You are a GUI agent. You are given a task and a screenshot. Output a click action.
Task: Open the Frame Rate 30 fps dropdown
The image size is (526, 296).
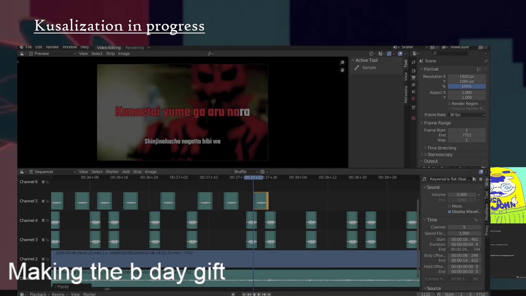[467, 115]
